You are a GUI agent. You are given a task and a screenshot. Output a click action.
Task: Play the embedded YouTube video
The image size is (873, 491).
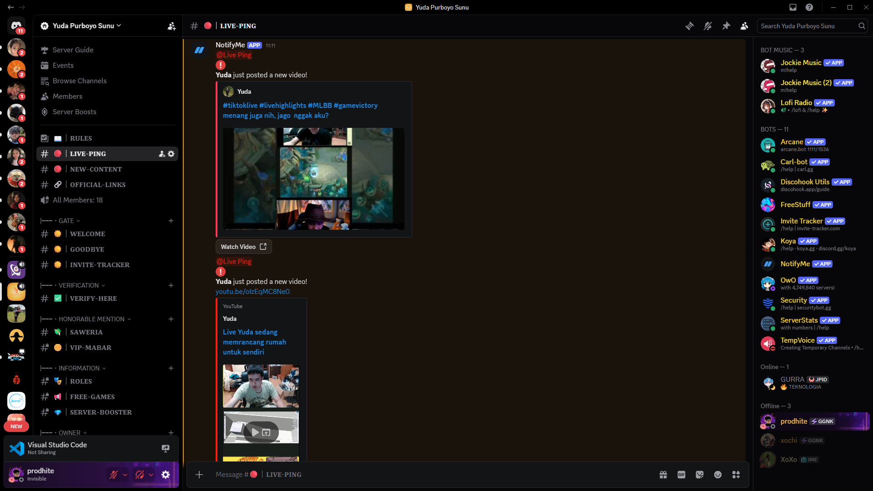click(x=255, y=432)
